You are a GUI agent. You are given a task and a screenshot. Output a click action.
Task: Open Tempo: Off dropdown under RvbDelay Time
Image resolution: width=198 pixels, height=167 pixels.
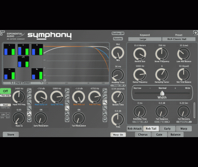pos(140,122)
